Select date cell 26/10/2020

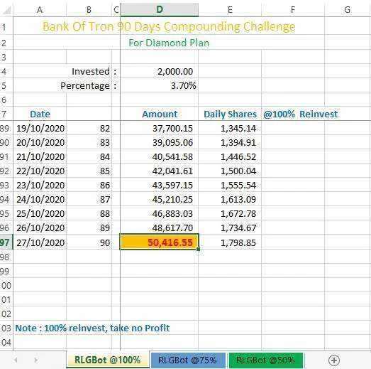click(x=40, y=228)
